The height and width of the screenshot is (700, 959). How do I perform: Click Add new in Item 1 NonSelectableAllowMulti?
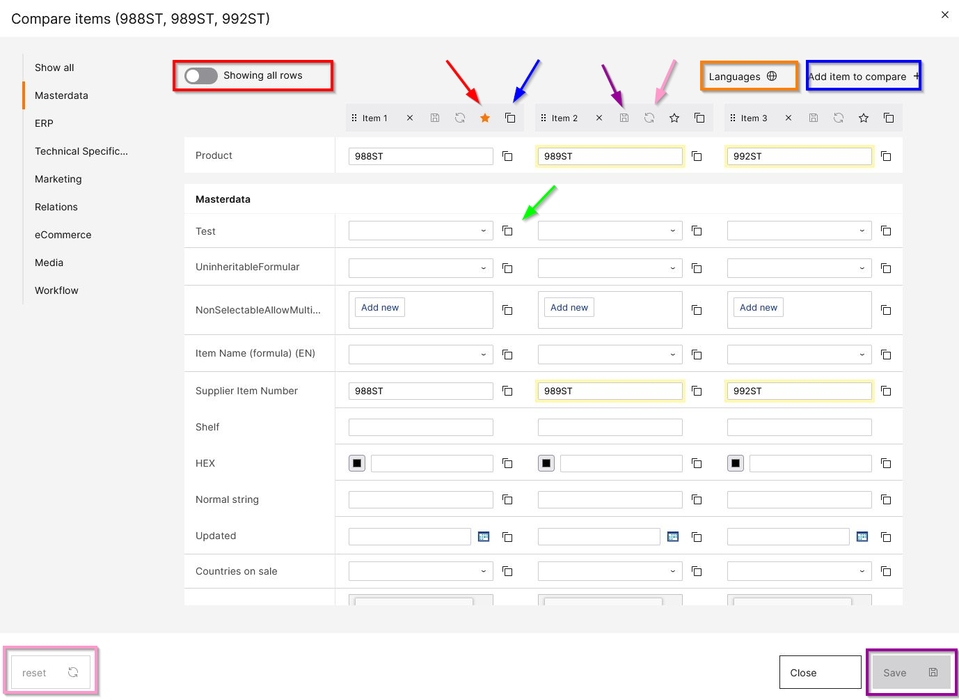380,307
